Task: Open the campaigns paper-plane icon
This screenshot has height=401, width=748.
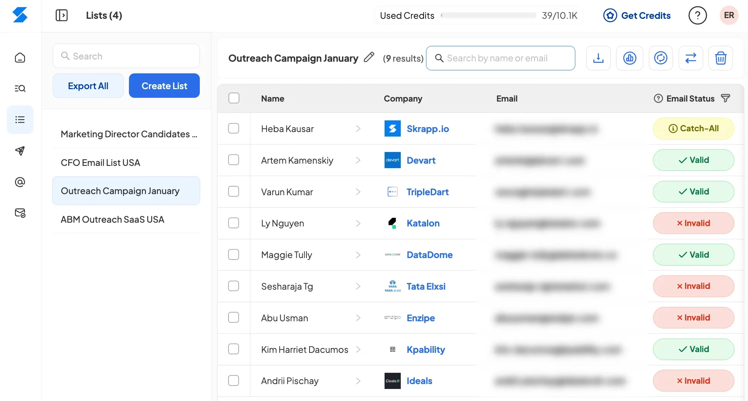Action: 20,151
